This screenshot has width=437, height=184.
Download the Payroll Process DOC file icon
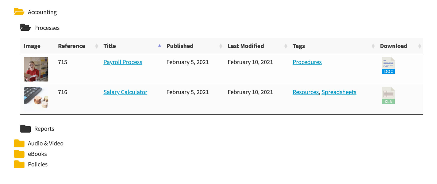click(388, 65)
